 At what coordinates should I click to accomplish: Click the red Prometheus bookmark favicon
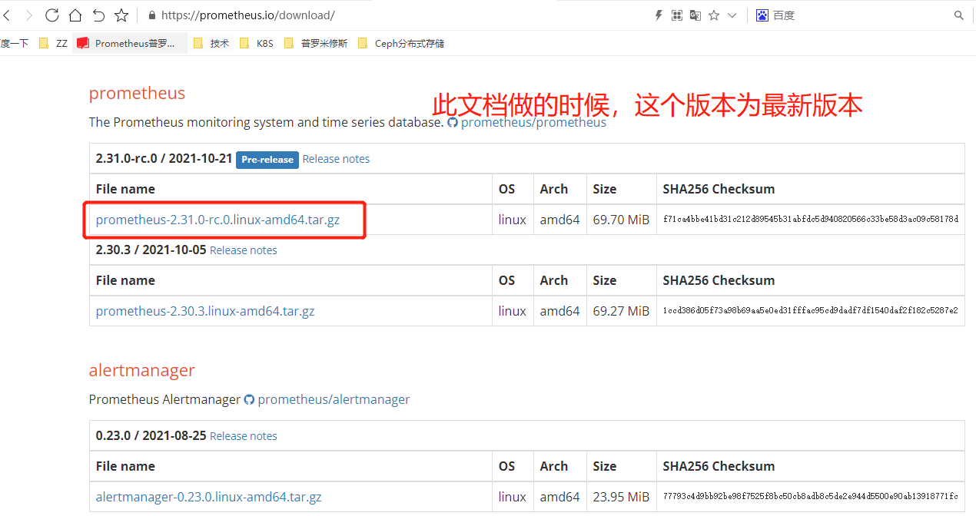point(83,43)
